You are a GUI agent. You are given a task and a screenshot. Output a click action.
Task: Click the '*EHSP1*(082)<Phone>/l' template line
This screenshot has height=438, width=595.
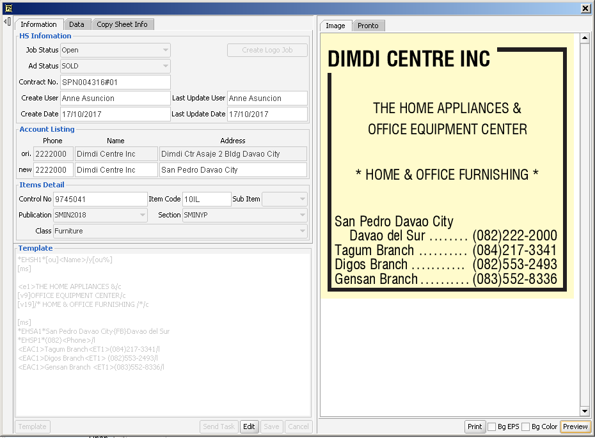point(56,341)
